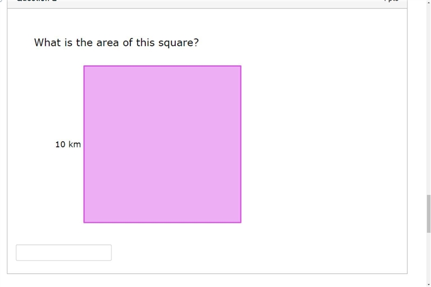
Task: Click the 'km' unit beside the square
Action: pos(74,144)
